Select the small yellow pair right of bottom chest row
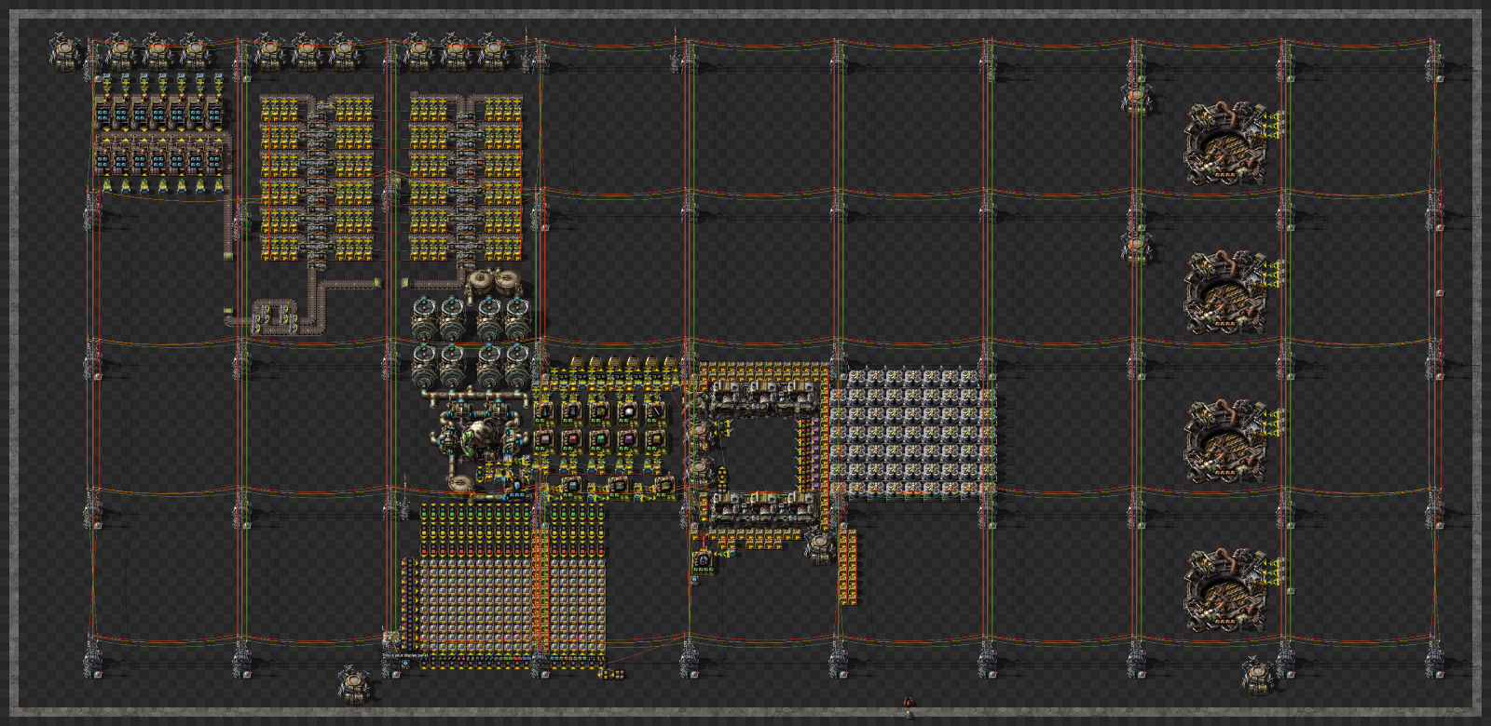Screen dimensions: 1491x726 pyautogui.click(x=612, y=674)
